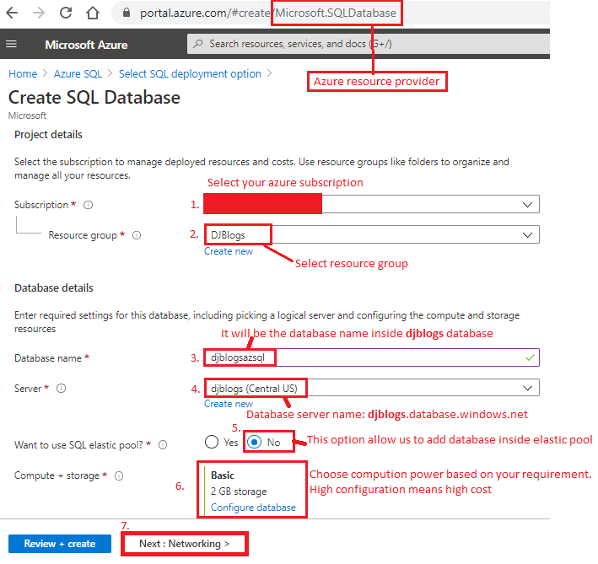Click the search magnifier icon
The width and height of the screenshot is (598, 564).
[x=198, y=44]
